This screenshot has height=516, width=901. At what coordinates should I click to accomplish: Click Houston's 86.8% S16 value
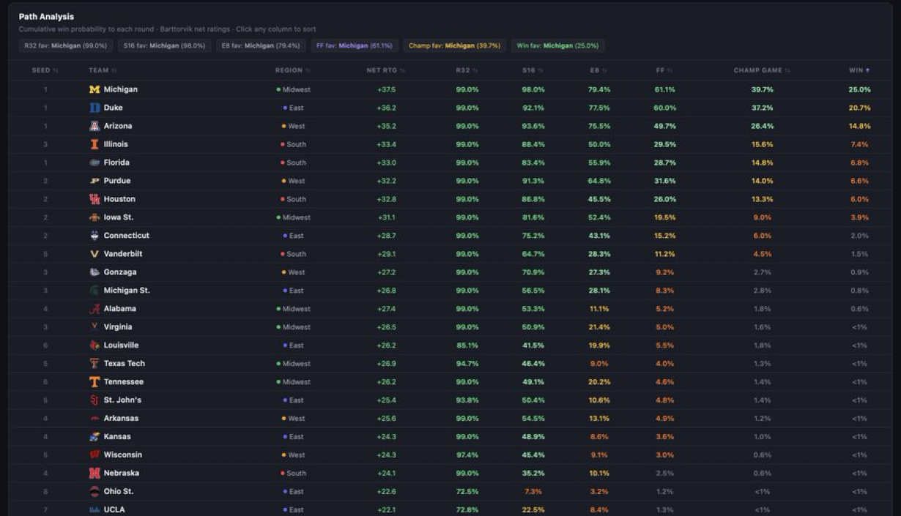click(x=533, y=199)
